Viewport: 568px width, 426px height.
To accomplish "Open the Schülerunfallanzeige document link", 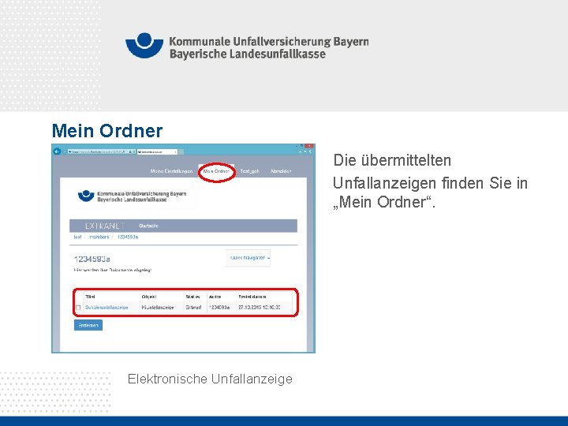I will pyautogui.click(x=106, y=307).
